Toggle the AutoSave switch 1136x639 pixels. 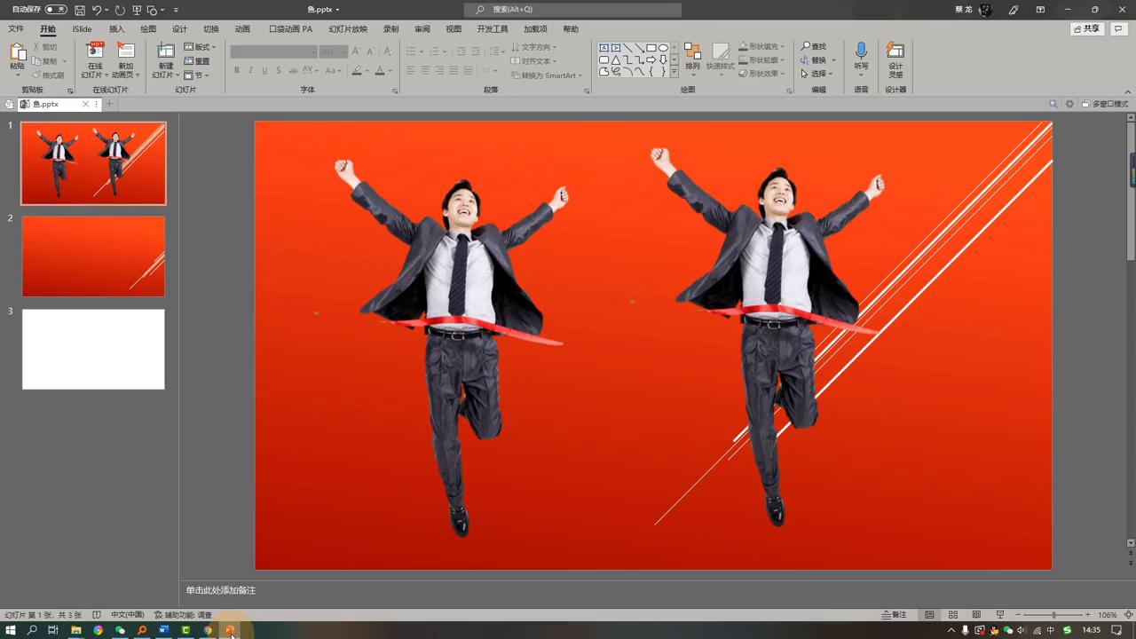pyautogui.click(x=55, y=10)
